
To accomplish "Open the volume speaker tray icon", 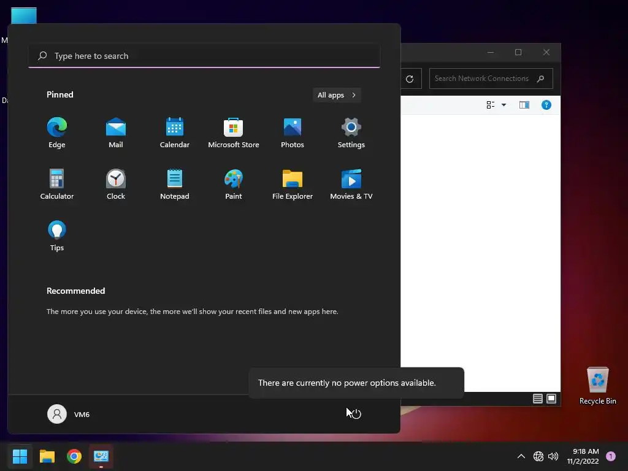I will 553,456.
